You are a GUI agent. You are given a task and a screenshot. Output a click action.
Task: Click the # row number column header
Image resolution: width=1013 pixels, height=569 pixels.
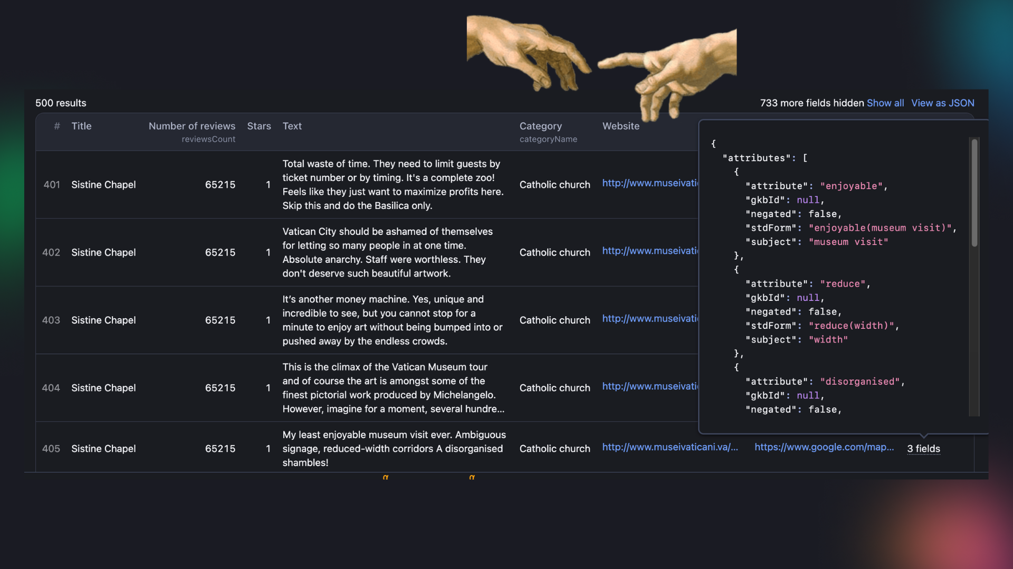pos(56,126)
